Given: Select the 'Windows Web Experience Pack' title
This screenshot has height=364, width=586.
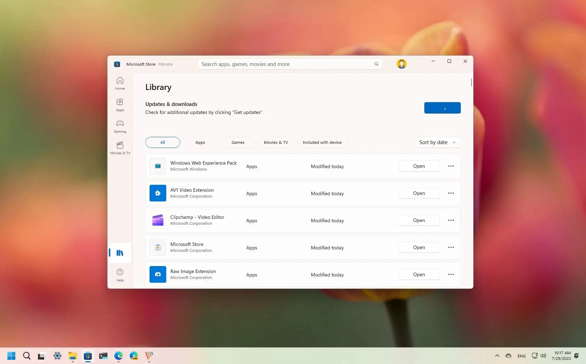Looking at the screenshot, I should 203,163.
